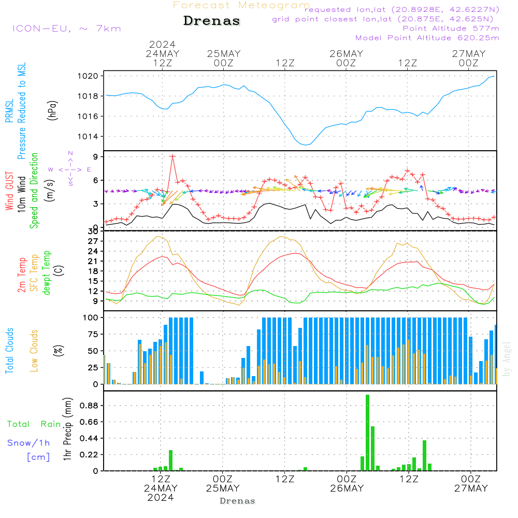
Task: Click the 'Low Clouds' legend label
Action: point(34,351)
